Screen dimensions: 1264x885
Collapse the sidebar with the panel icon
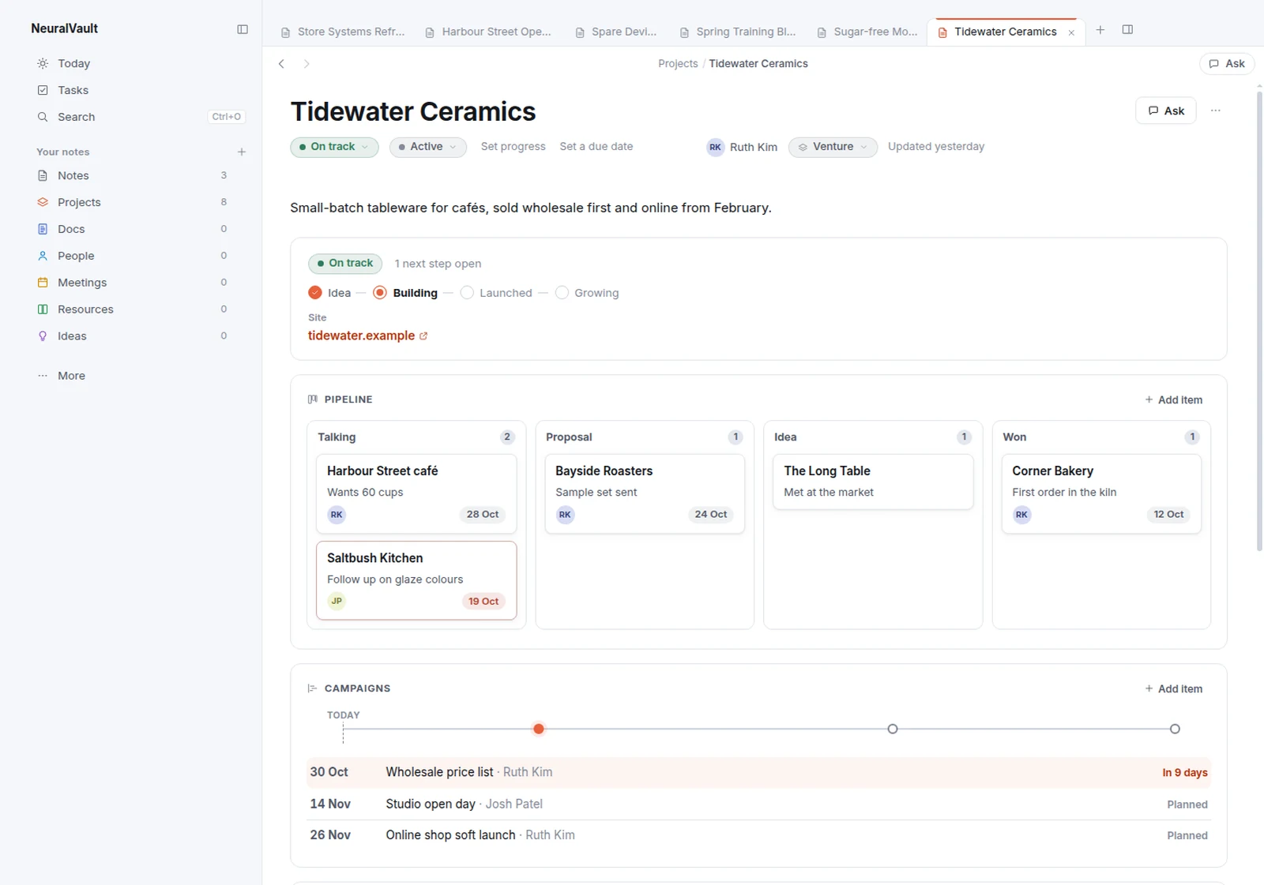pos(243,29)
